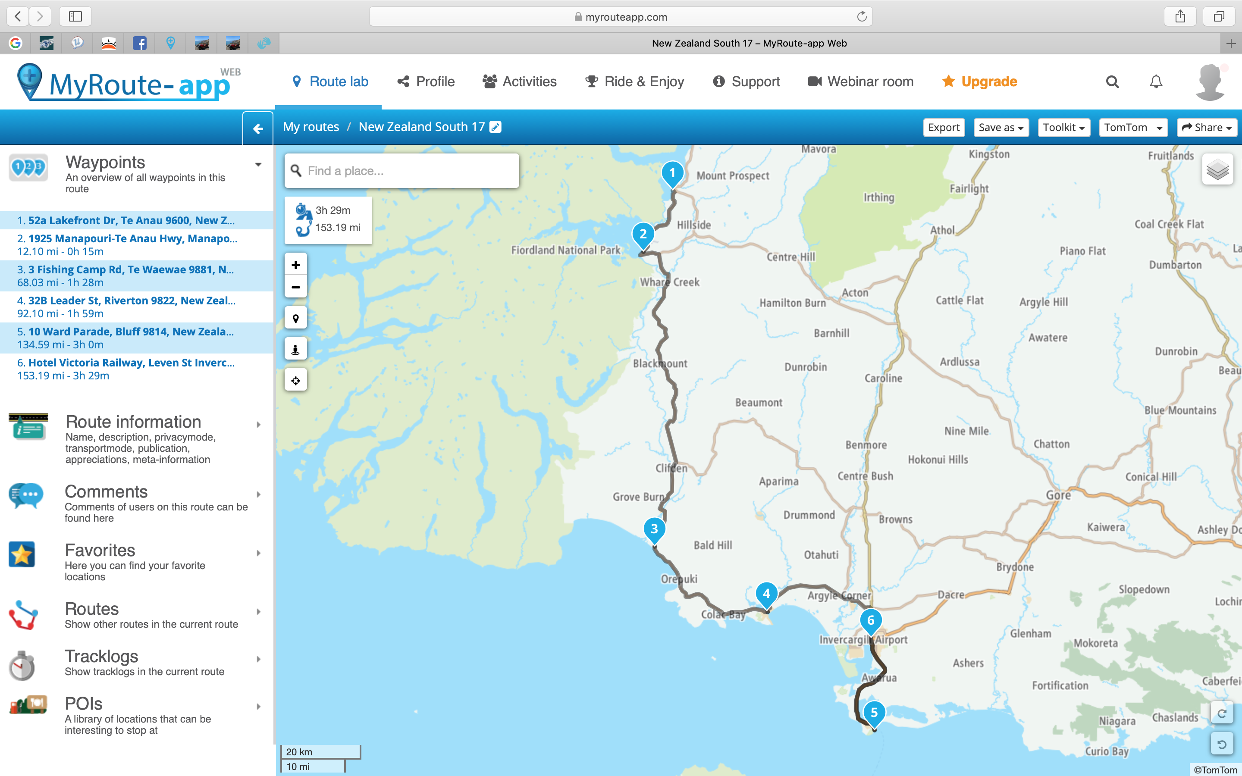1242x776 pixels.
Task: Collapse the Waypoints section
Action: [x=258, y=165]
